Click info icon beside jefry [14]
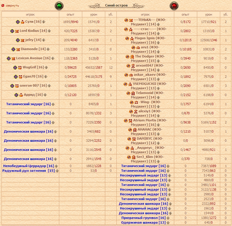This screenshot has width=232, height=226. point(44,40)
